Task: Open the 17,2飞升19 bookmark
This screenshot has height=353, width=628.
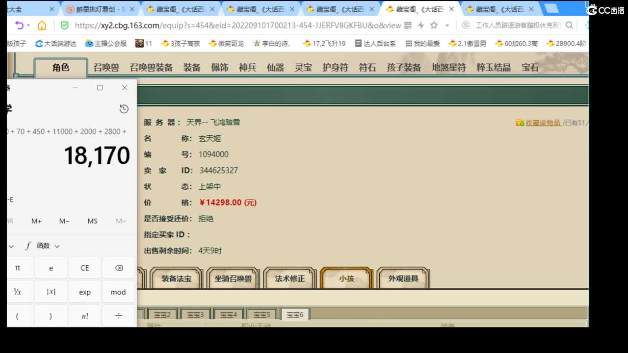Action: 324,44
